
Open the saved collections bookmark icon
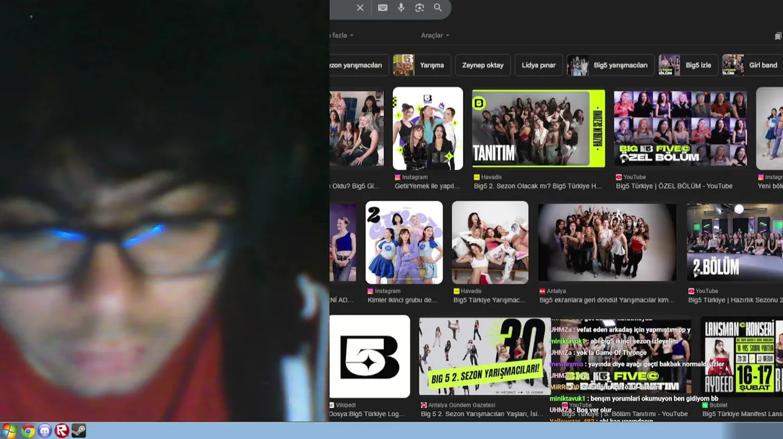778,36
